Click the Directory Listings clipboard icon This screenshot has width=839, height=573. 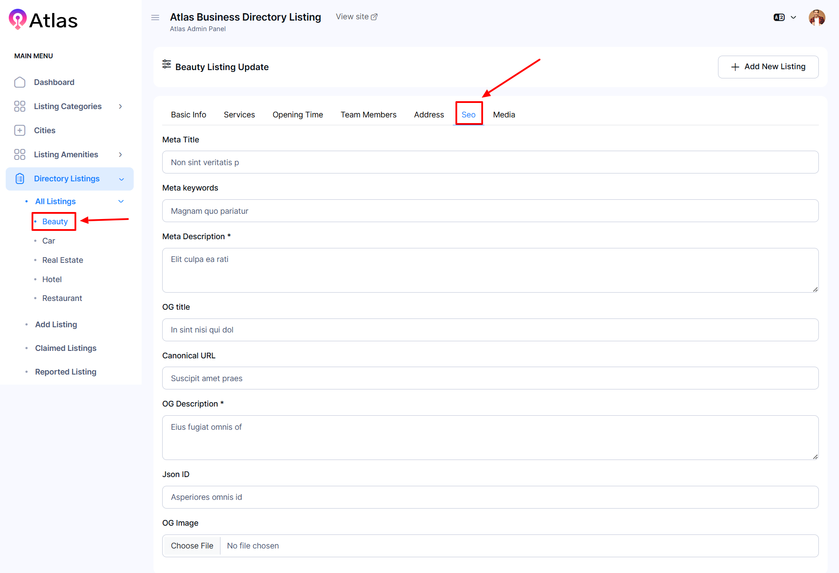[x=20, y=179]
